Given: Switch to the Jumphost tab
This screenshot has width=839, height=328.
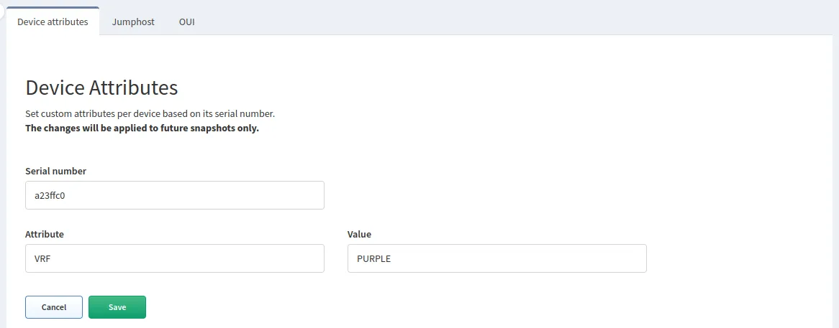Looking at the screenshot, I should tap(133, 22).
